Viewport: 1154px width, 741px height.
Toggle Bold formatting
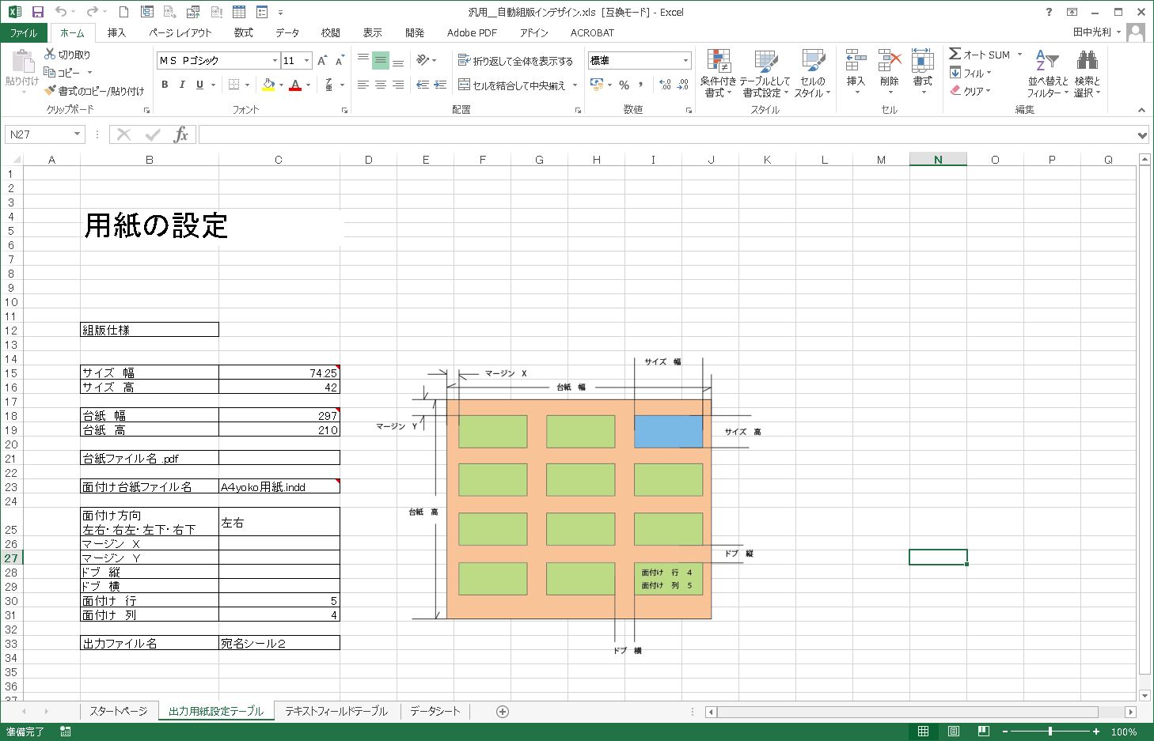[165, 85]
